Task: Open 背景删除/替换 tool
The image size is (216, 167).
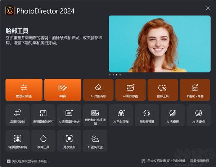Action: pyautogui.click(x=17, y=140)
